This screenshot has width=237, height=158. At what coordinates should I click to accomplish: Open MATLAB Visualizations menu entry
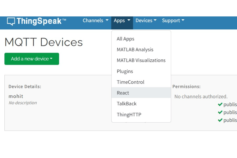coord(141,60)
